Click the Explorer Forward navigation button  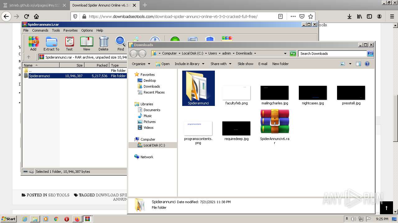pos(142,54)
